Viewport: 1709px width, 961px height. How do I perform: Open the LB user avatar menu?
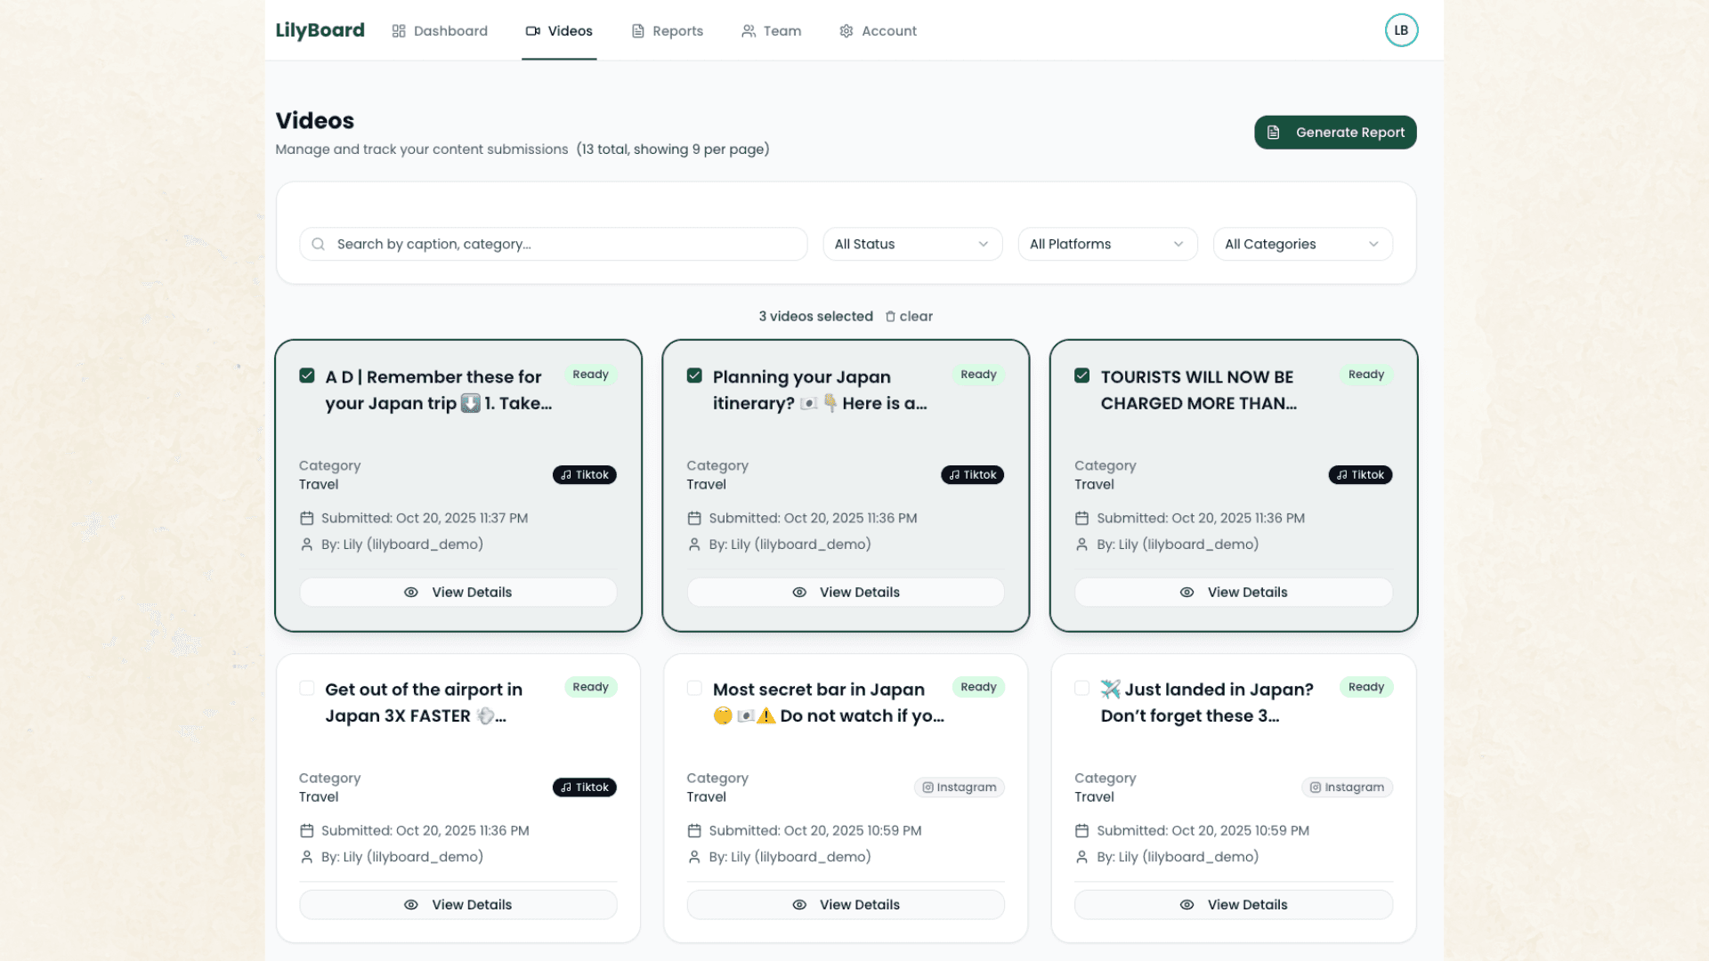[1401, 30]
